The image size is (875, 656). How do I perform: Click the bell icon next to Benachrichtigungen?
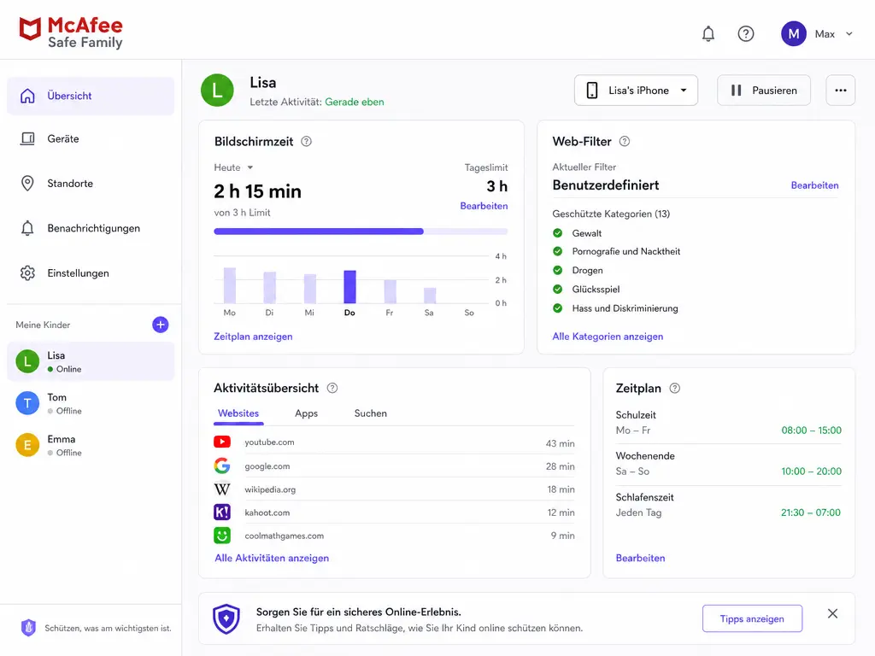point(27,228)
